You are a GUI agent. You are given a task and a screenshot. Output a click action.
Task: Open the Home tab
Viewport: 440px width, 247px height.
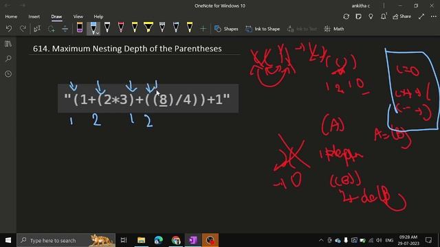click(x=11, y=16)
